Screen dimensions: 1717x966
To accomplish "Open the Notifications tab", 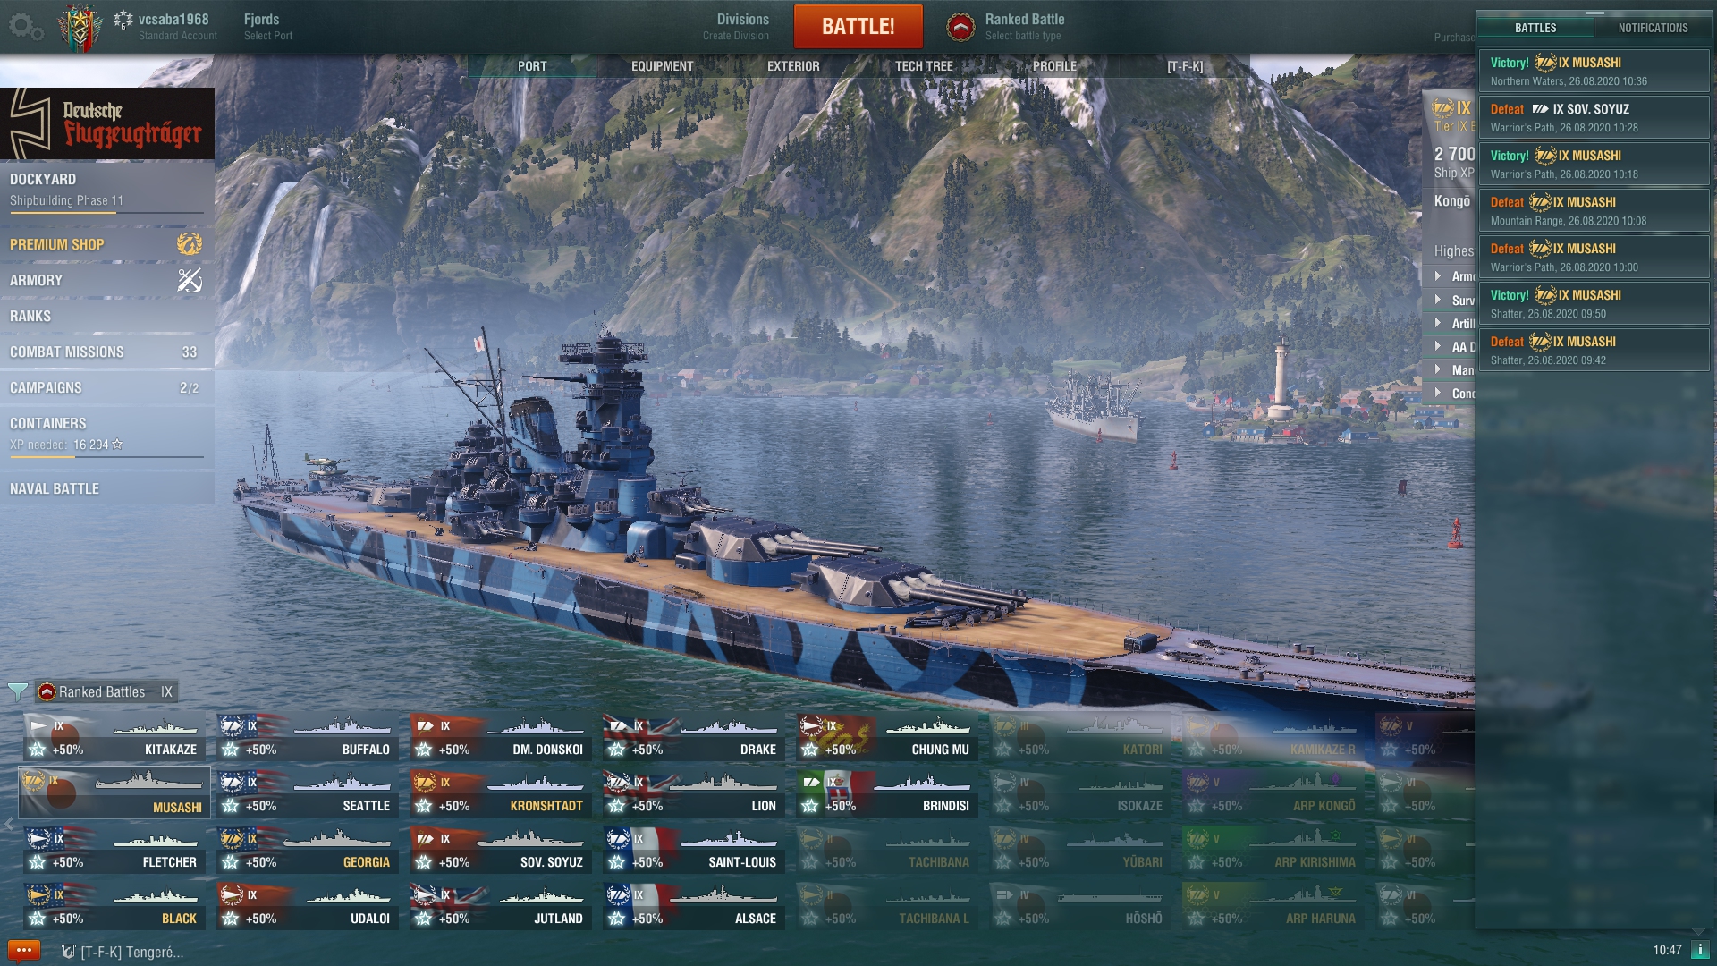I will [x=1653, y=28].
